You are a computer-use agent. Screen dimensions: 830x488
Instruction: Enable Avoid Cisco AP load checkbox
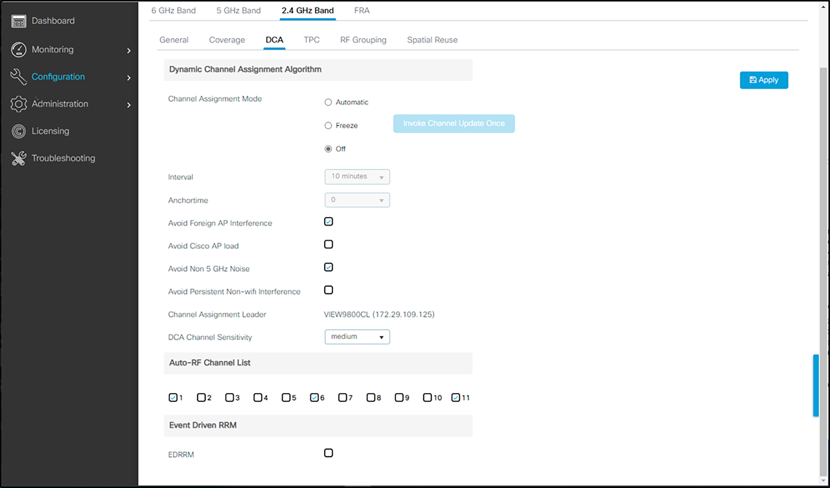[328, 244]
